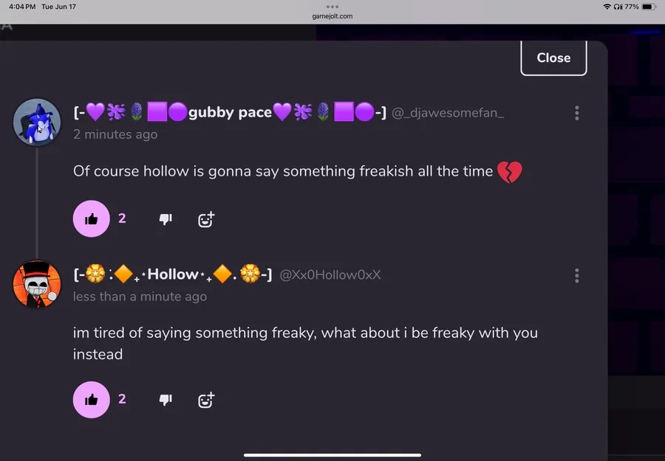Like the gubby pace comment

tap(91, 218)
